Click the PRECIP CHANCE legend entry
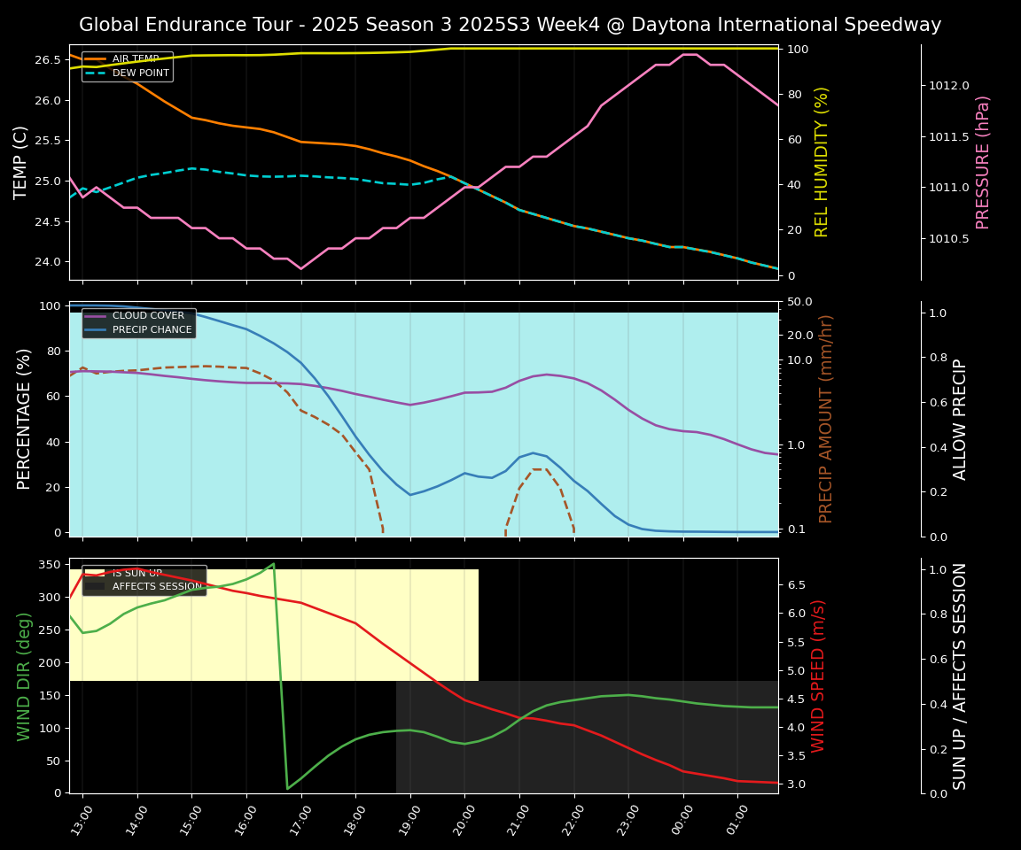This screenshot has height=850, width=1021. pyautogui.click(x=152, y=329)
